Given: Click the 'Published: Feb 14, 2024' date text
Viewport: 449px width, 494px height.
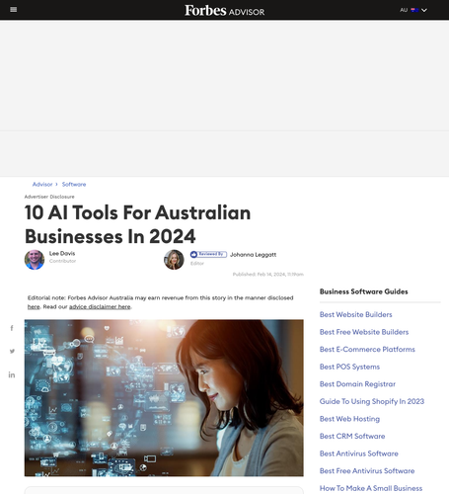Looking at the screenshot, I should pyautogui.click(x=268, y=275).
